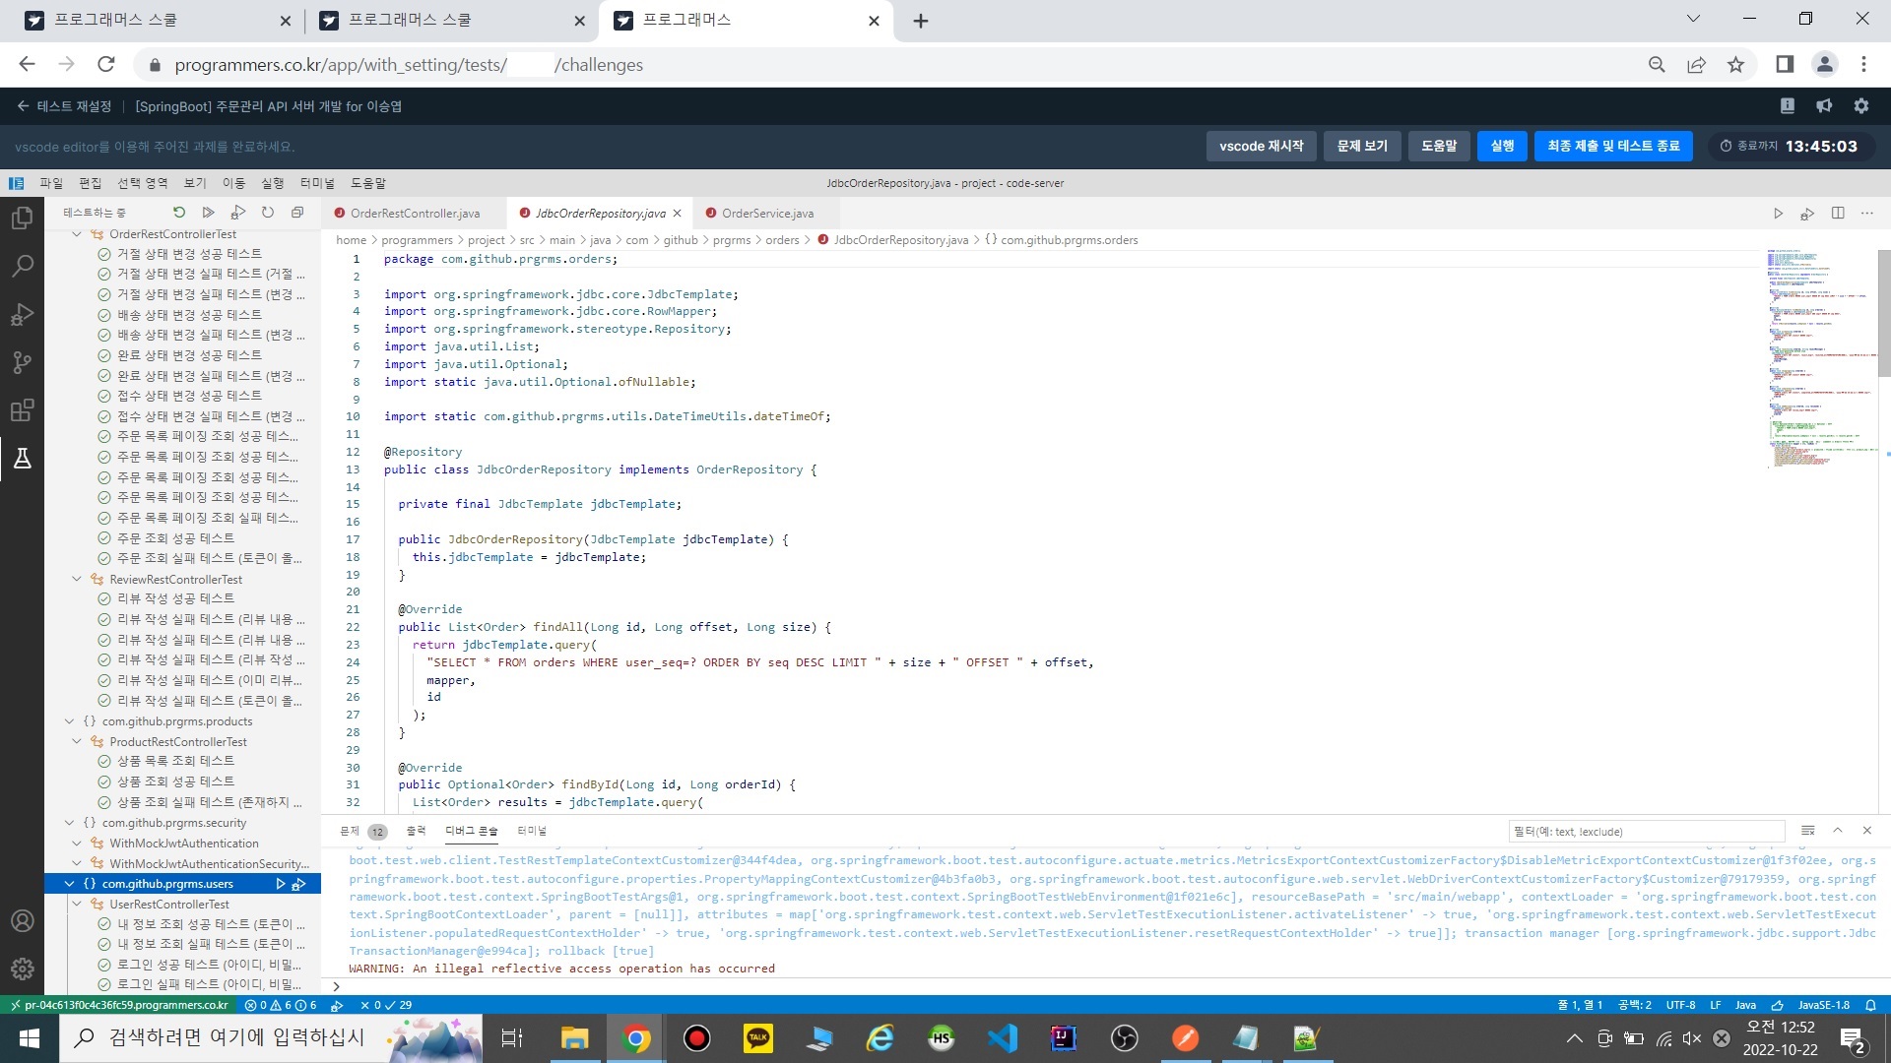Open Run and Debug view
Viewport: 1891px width, 1063px height.
[x=22, y=314]
